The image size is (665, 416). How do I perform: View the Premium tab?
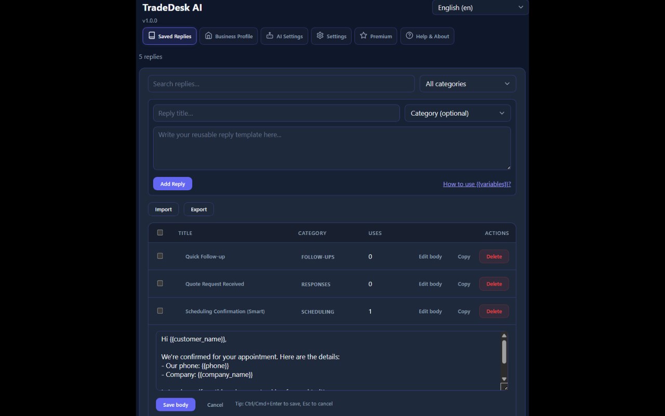point(376,36)
